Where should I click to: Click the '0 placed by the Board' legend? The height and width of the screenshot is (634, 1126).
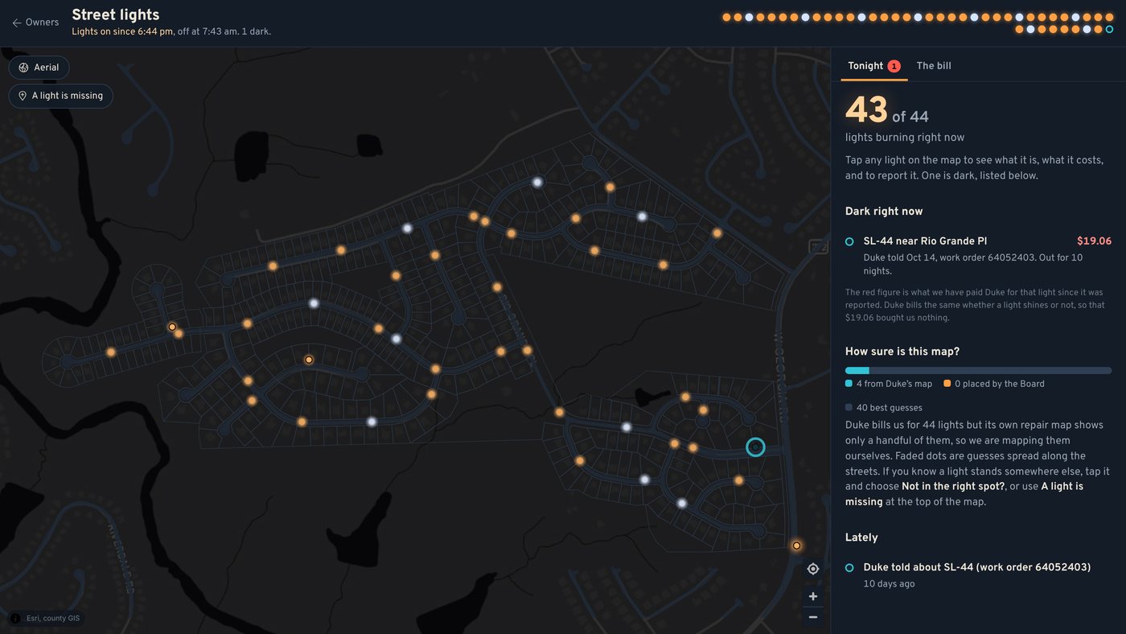994,384
